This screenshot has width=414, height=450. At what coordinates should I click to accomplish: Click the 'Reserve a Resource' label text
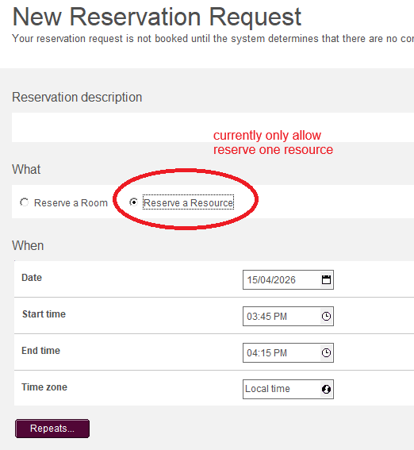click(x=189, y=202)
